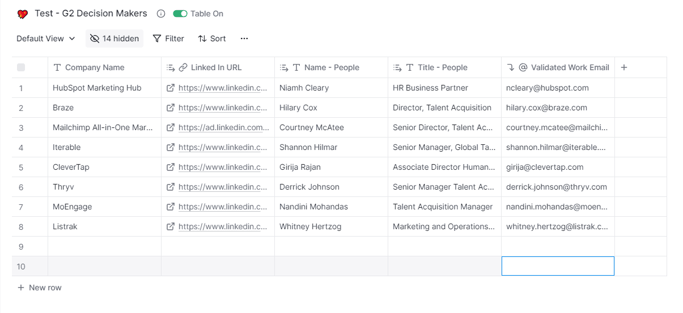Click the info icon beside table title
This screenshot has height=313, width=683.
[x=161, y=14]
